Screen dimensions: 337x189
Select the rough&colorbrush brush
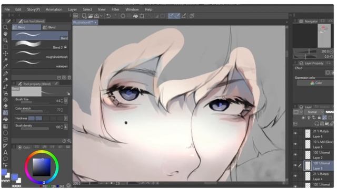(40, 55)
